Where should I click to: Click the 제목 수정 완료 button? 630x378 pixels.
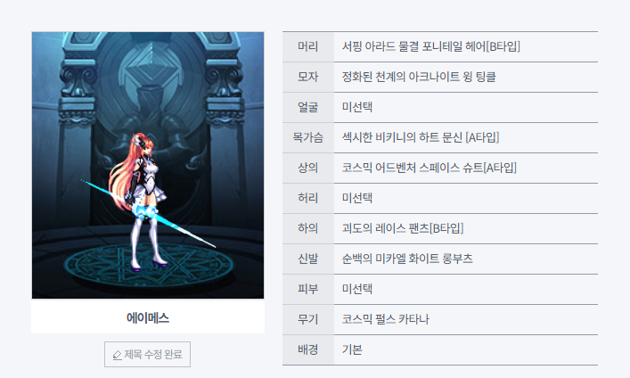pyautogui.click(x=147, y=354)
